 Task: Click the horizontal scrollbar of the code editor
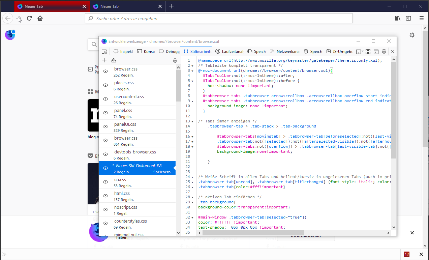click(x=253, y=233)
